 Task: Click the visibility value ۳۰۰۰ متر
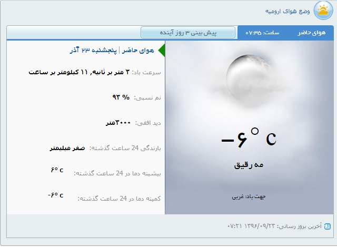coord(118,123)
